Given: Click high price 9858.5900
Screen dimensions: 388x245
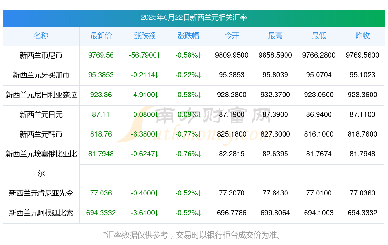Looking at the screenshot, I should (x=275, y=55).
